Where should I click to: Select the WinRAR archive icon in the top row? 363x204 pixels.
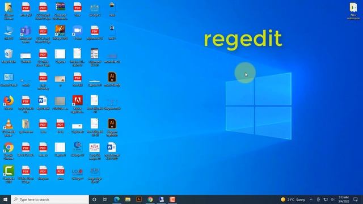tap(60, 11)
